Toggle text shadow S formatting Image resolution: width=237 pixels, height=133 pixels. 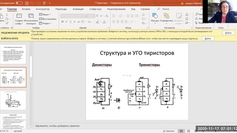(74, 22)
